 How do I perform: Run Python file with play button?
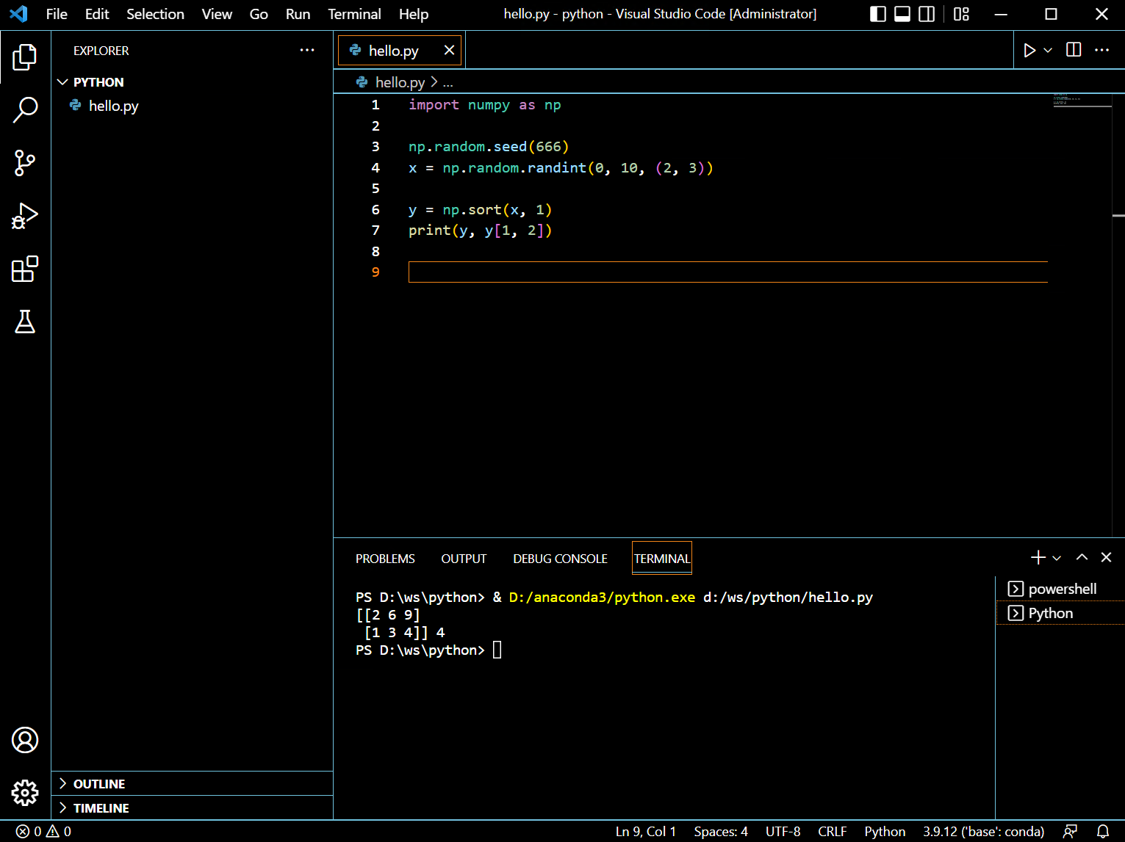[x=1029, y=50]
